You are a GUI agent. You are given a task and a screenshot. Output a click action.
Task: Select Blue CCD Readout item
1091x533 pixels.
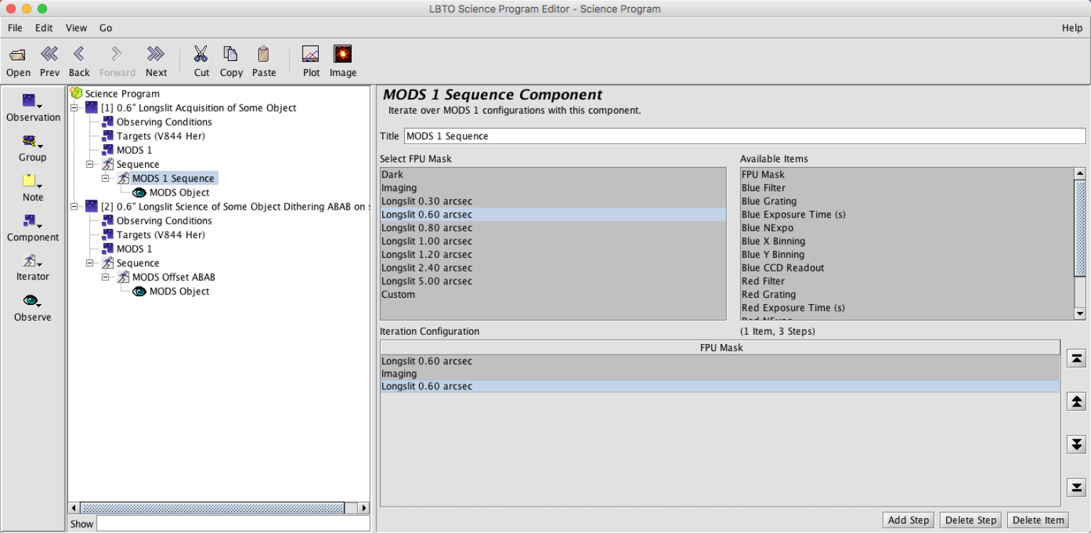(x=907, y=268)
